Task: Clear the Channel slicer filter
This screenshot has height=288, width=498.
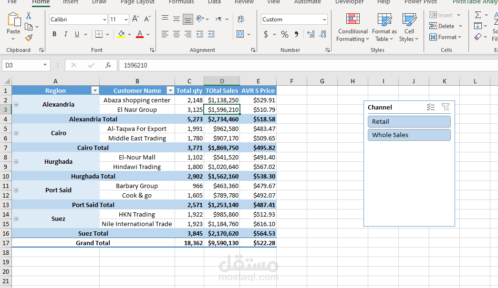Action: (x=446, y=107)
